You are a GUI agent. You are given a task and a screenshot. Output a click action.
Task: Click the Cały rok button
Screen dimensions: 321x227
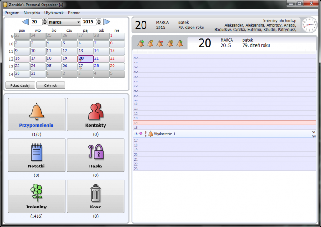[x=51, y=85]
